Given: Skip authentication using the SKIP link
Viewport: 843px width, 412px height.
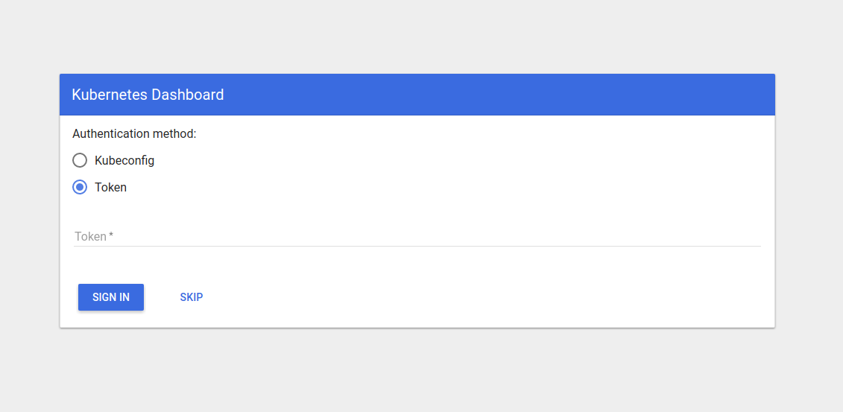Looking at the screenshot, I should pyautogui.click(x=192, y=297).
